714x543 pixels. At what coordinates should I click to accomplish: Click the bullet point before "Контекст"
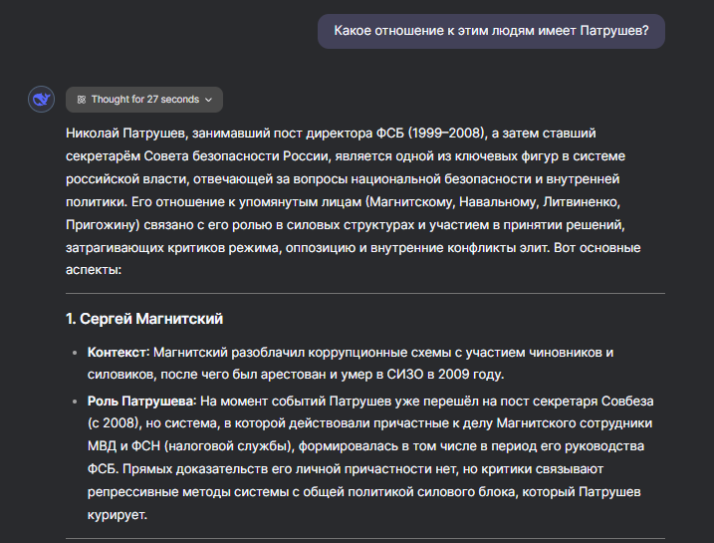(76, 354)
